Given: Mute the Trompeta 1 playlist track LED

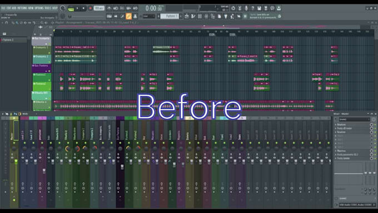Looking at the screenshot, I should 49,53.
